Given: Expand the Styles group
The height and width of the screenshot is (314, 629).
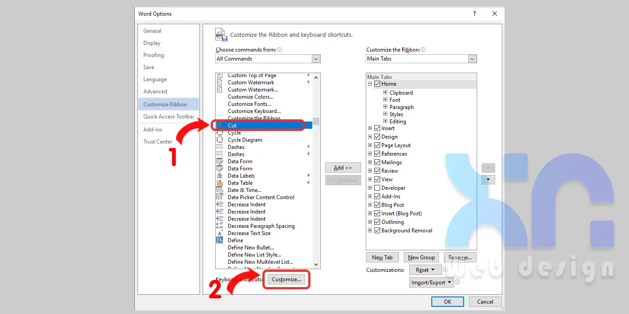Looking at the screenshot, I should click(385, 114).
